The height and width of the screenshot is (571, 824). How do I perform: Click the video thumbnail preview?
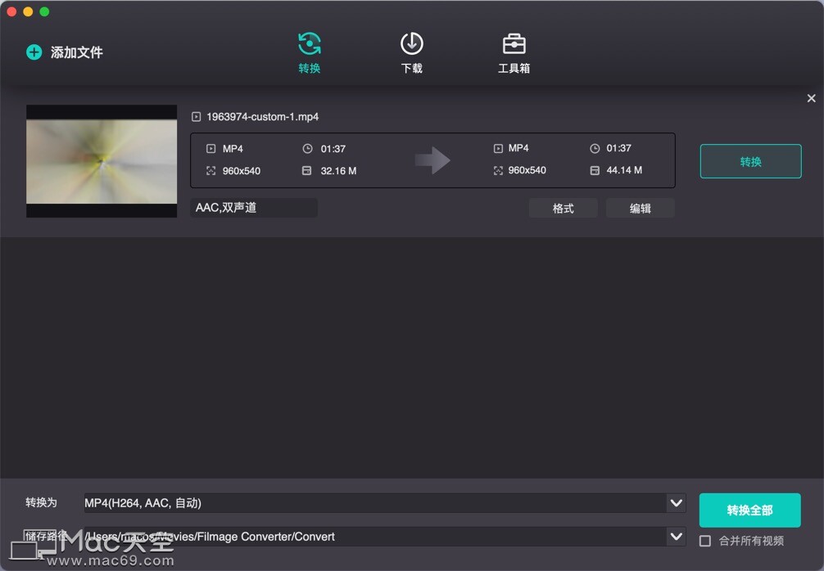tap(101, 161)
